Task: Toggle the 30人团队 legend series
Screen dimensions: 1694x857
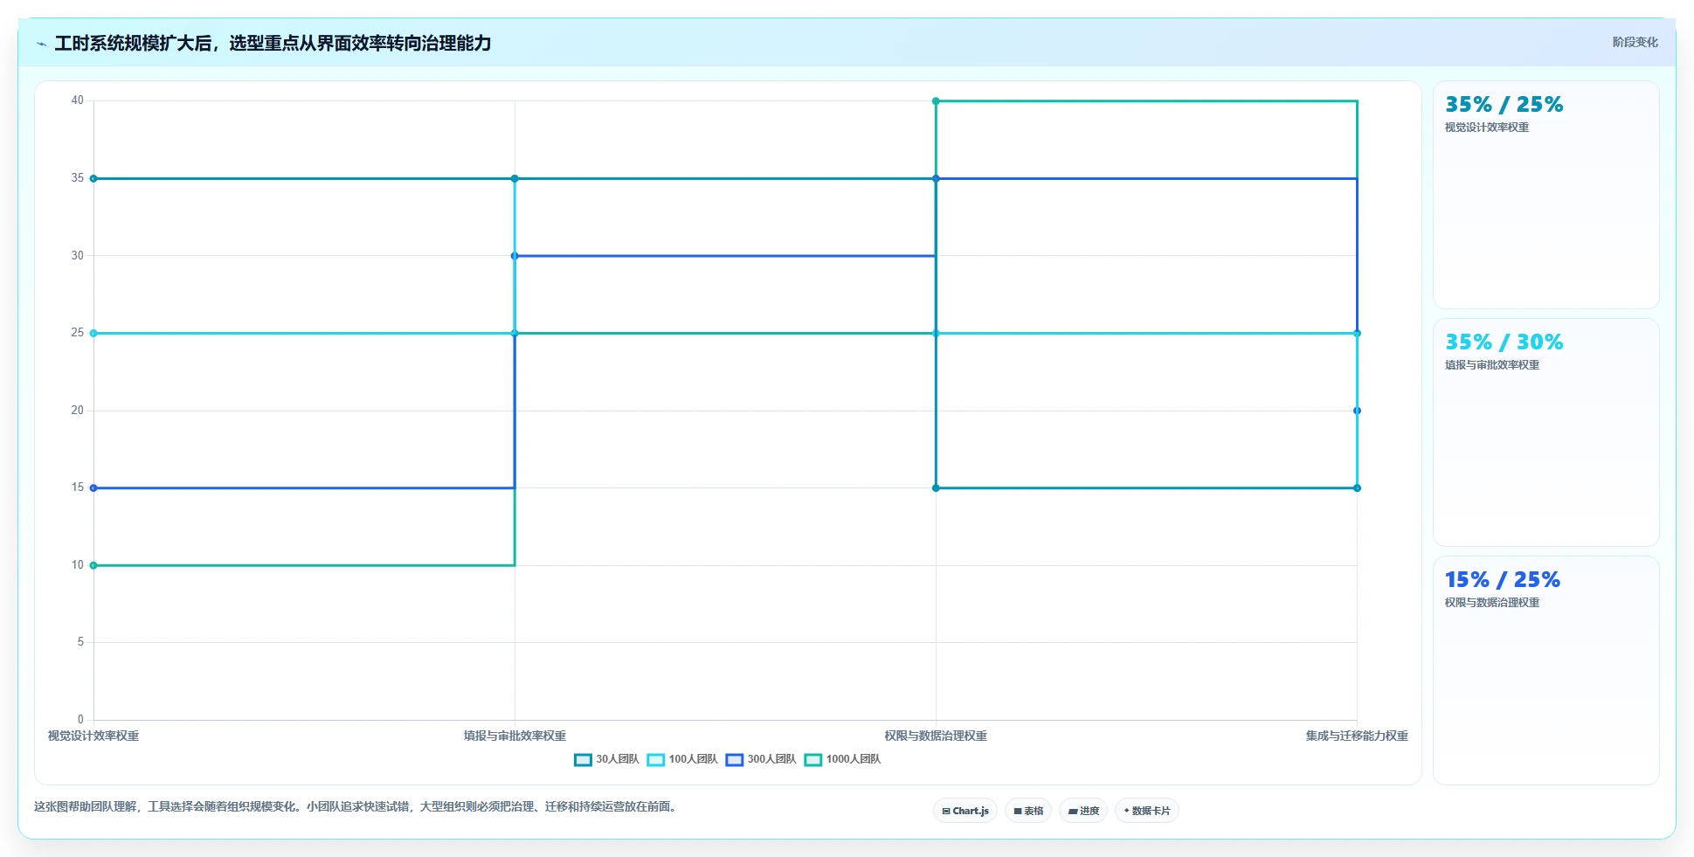Action: (606, 760)
